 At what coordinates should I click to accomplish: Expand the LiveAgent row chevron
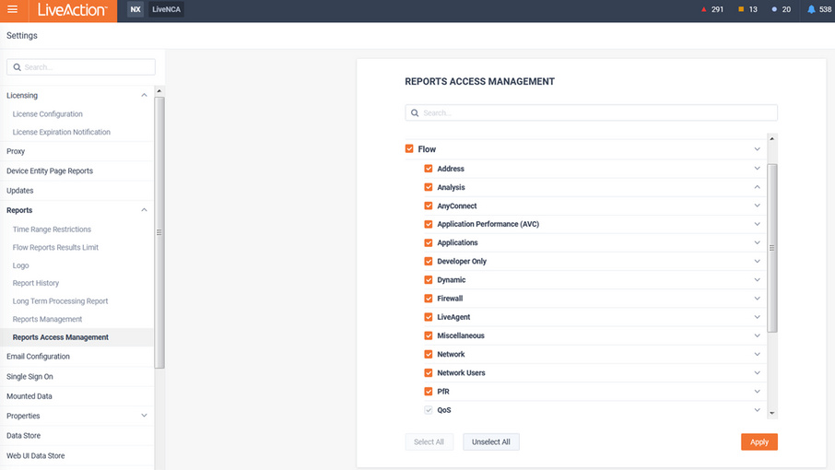(x=757, y=317)
